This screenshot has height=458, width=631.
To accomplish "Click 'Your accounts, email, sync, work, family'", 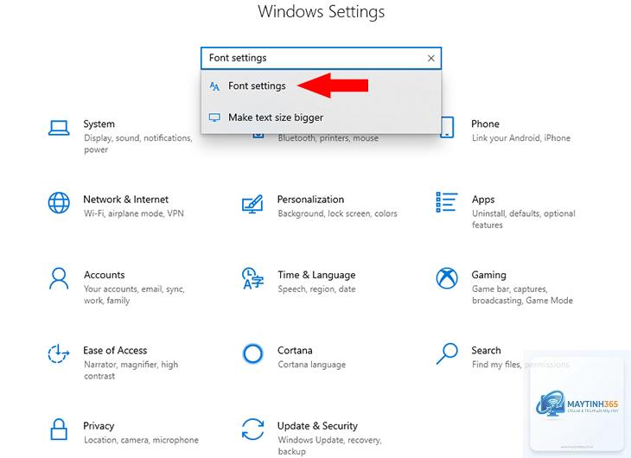I will coord(134,295).
